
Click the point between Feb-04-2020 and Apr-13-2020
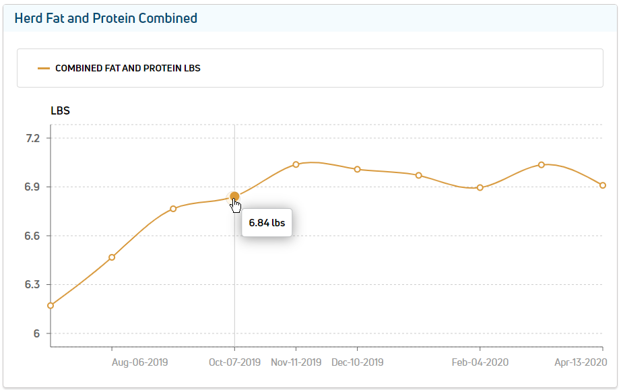tap(541, 164)
